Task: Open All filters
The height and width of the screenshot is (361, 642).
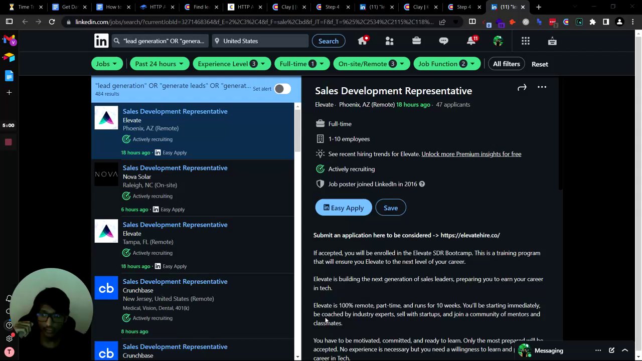Action: tap(506, 64)
